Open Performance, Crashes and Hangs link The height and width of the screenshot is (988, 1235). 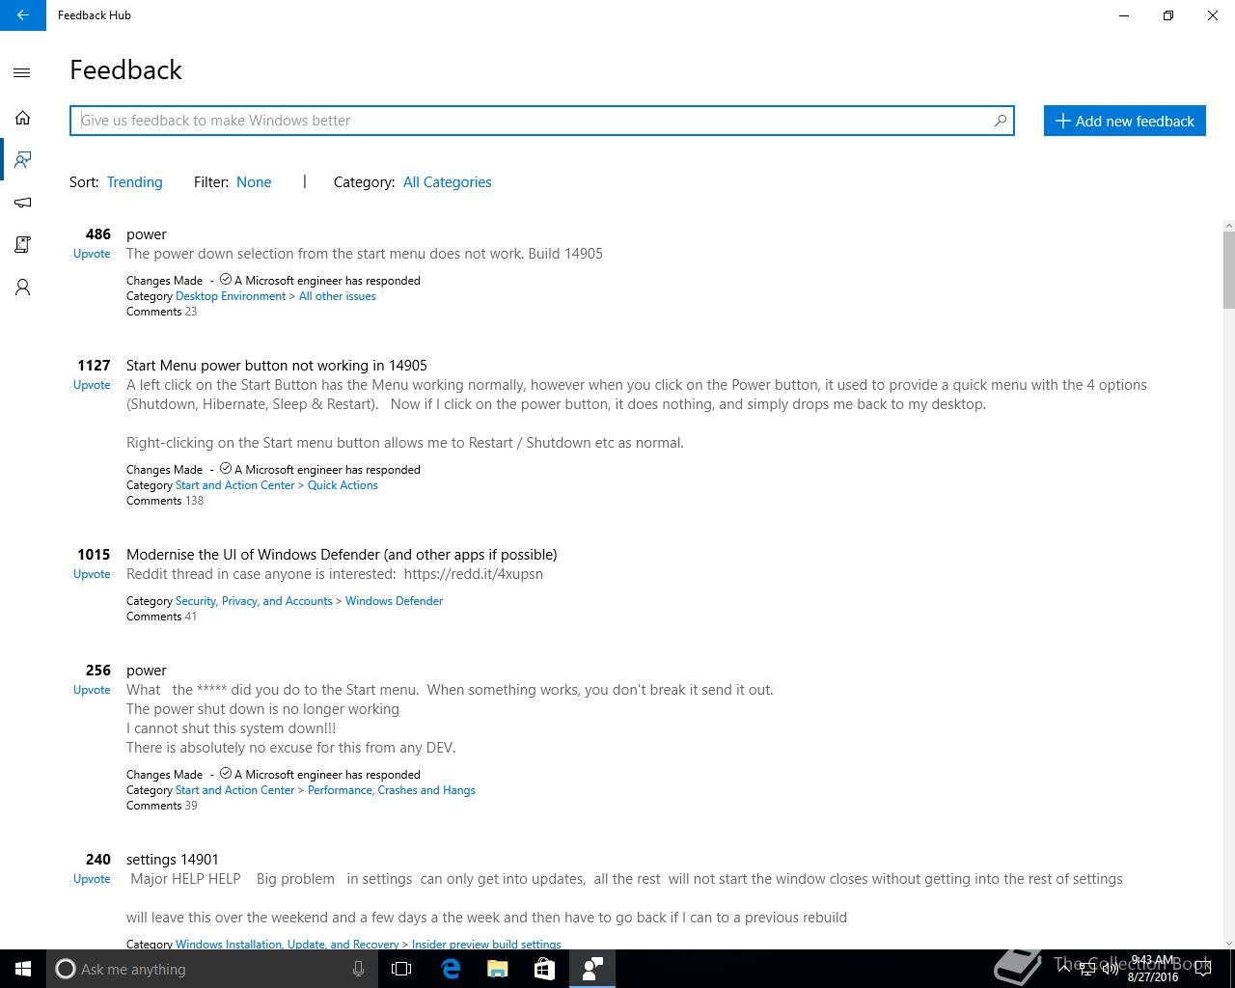click(x=392, y=790)
